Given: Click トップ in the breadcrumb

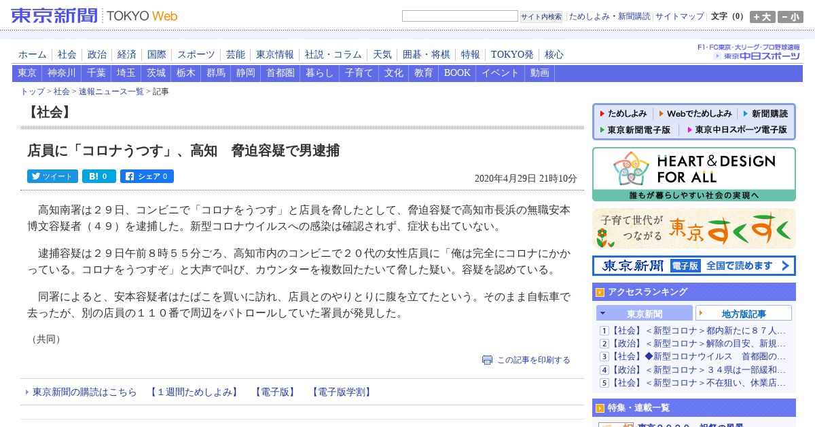Looking at the screenshot, I should click(x=33, y=91).
